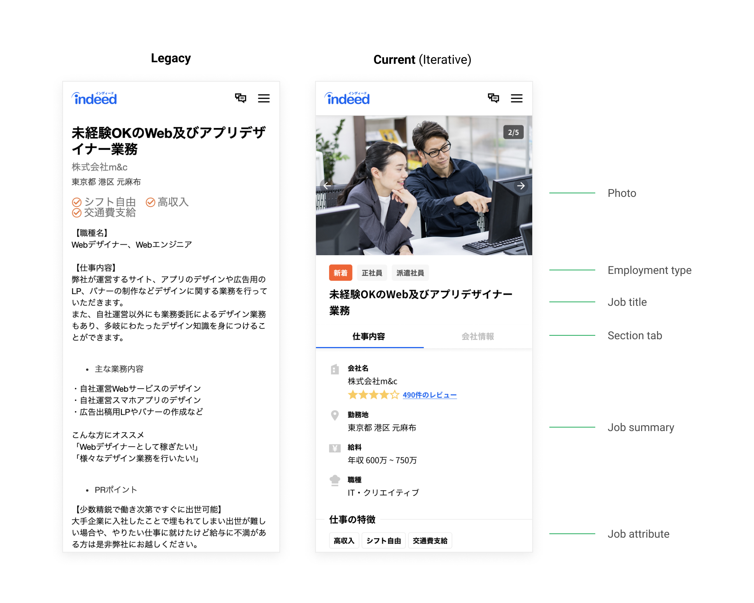Screen dimensions: 754x603
Task: Click the 高収入 check mark in Legacy
Action: [151, 202]
